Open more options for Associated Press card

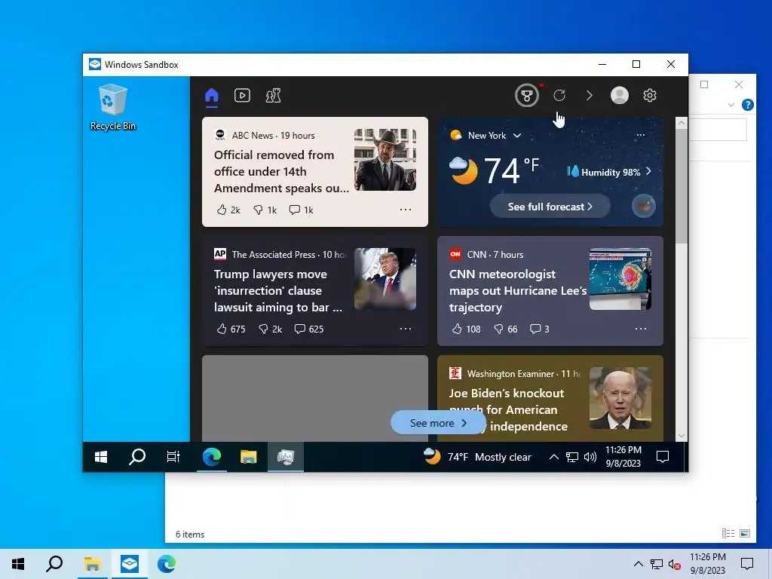point(405,329)
